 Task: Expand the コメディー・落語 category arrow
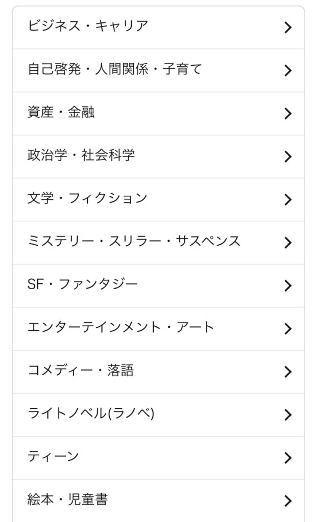pos(288,372)
